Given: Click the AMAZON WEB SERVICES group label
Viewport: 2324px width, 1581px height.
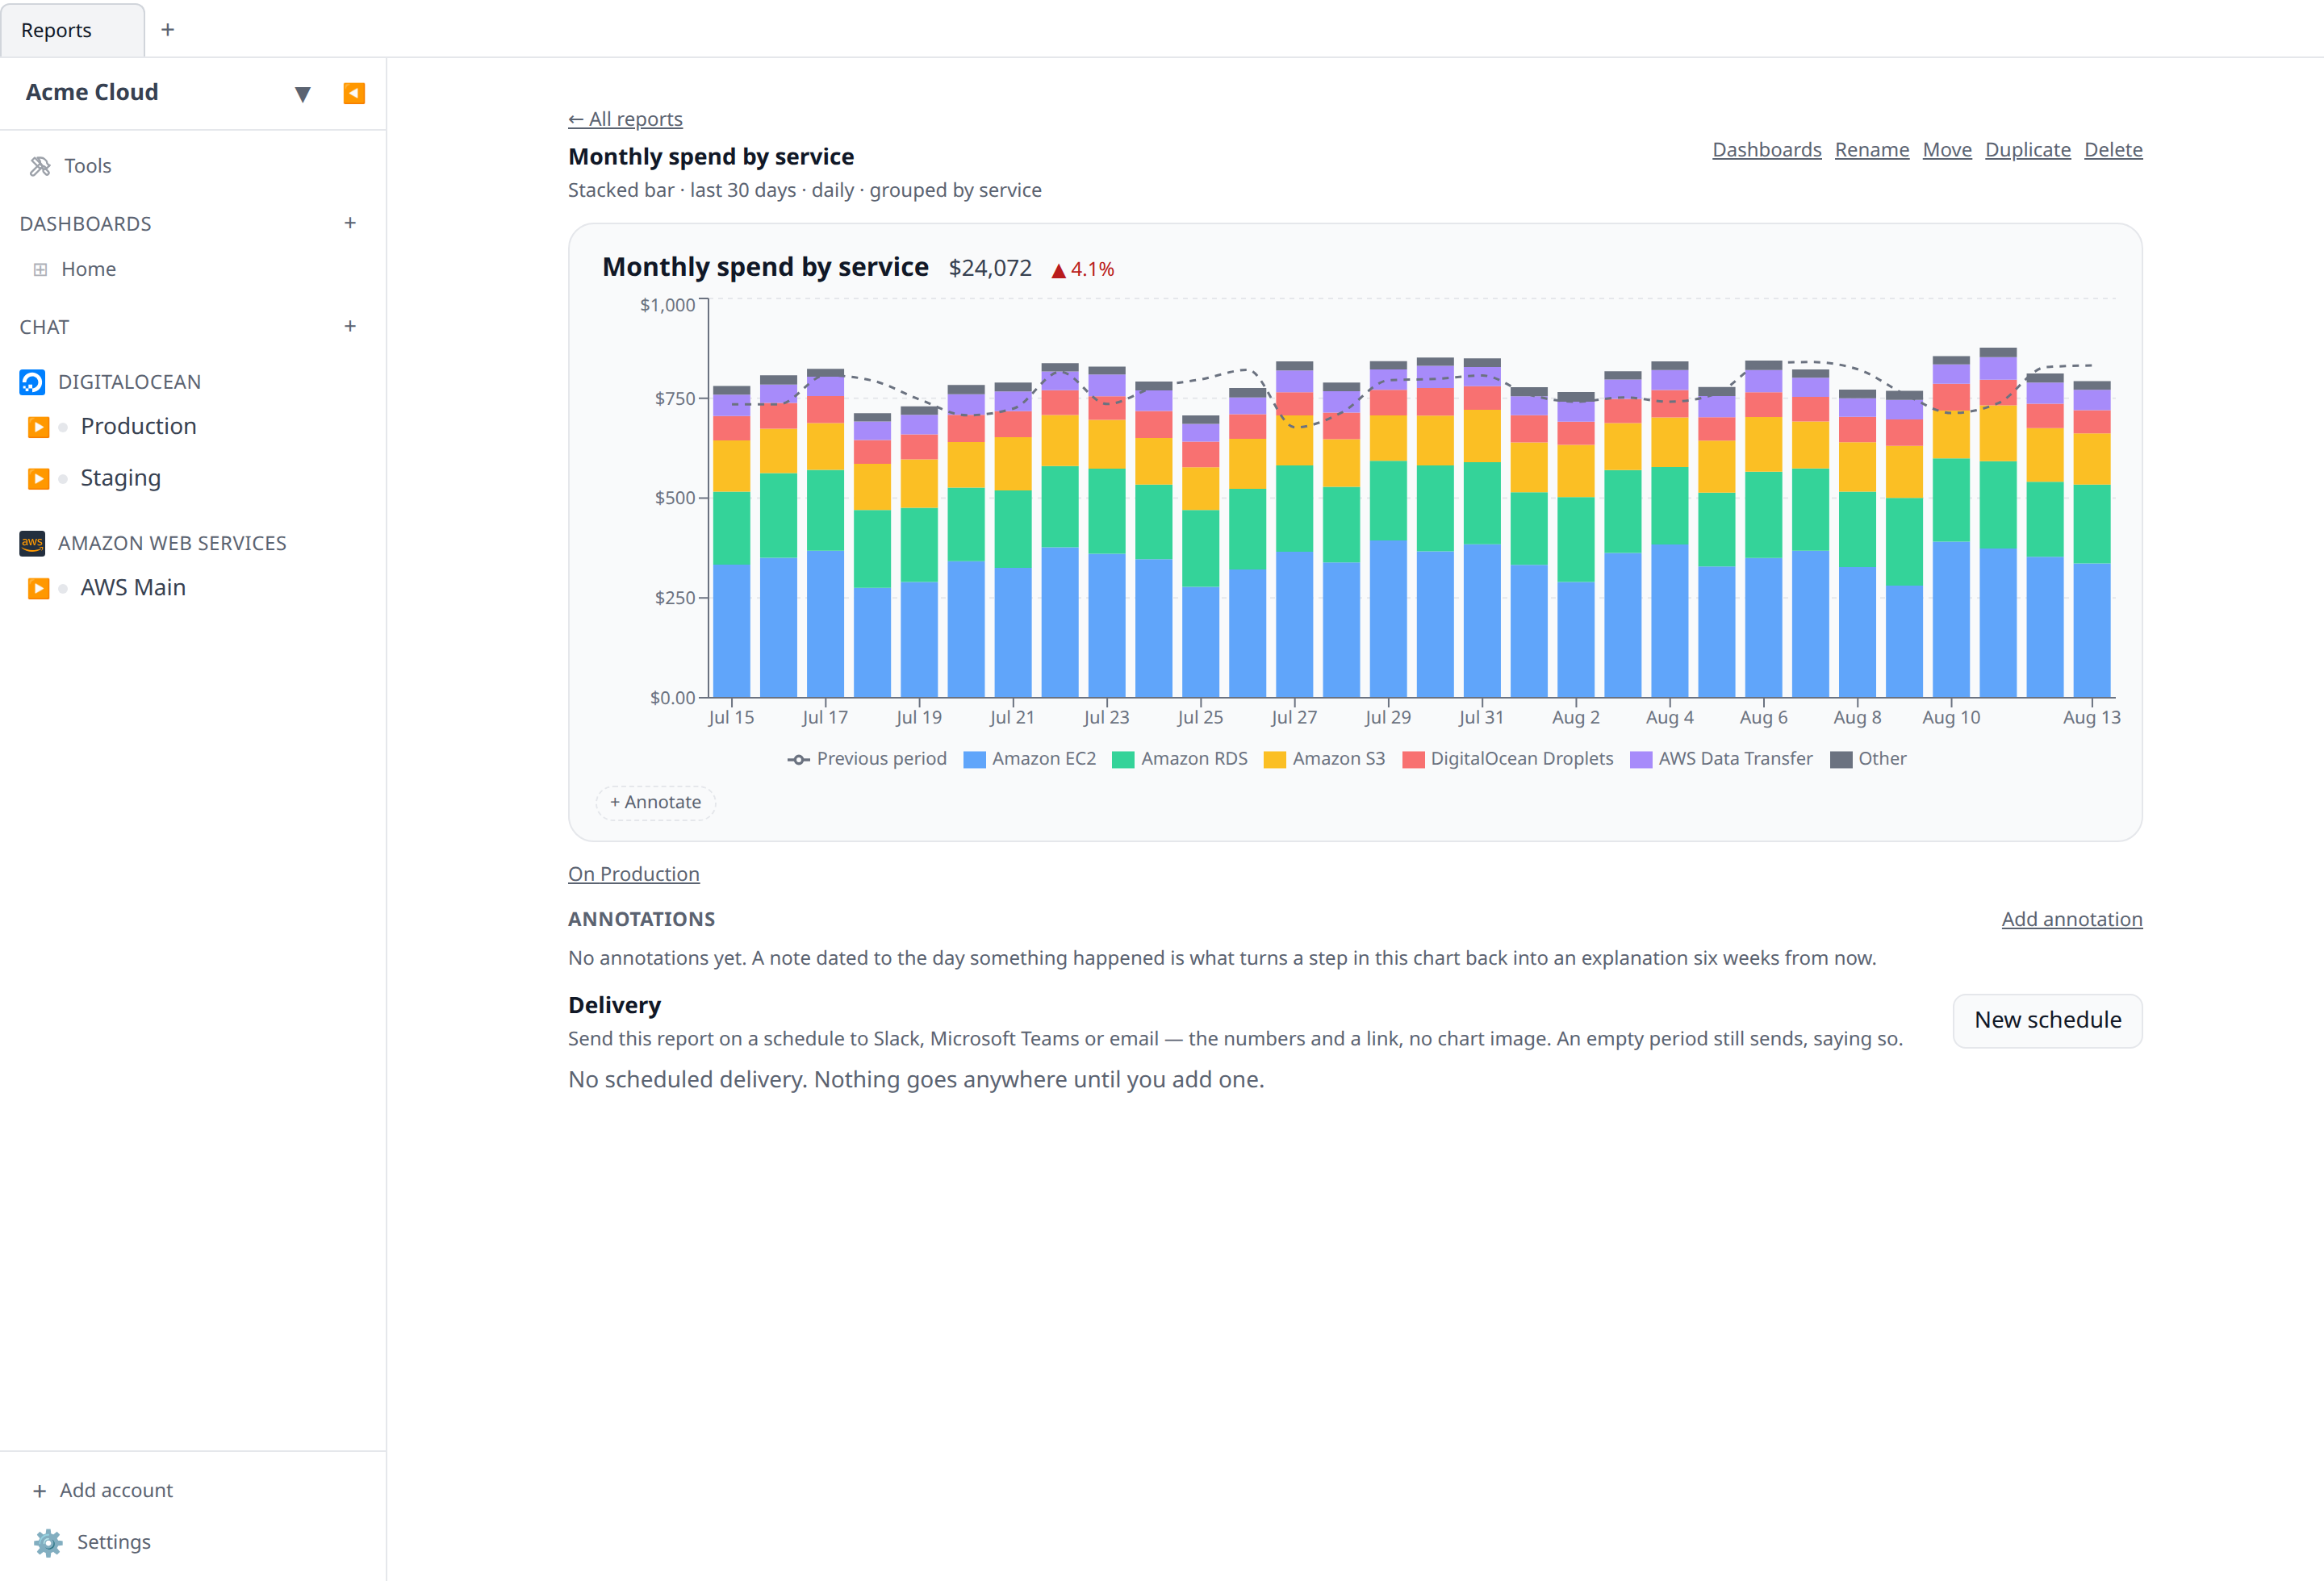Looking at the screenshot, I should tap(172, 543).
